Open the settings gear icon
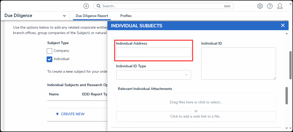Viewport: 293px width, 132px height. (x=260, y=6)
